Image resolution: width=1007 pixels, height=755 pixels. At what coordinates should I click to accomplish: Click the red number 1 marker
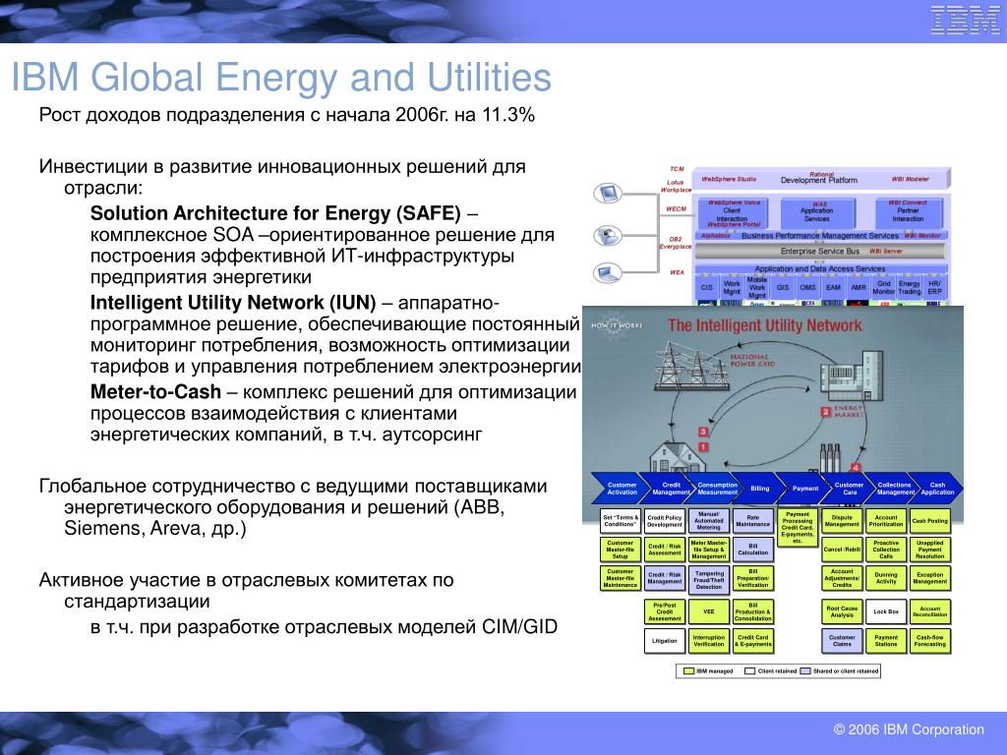(703, 446)
